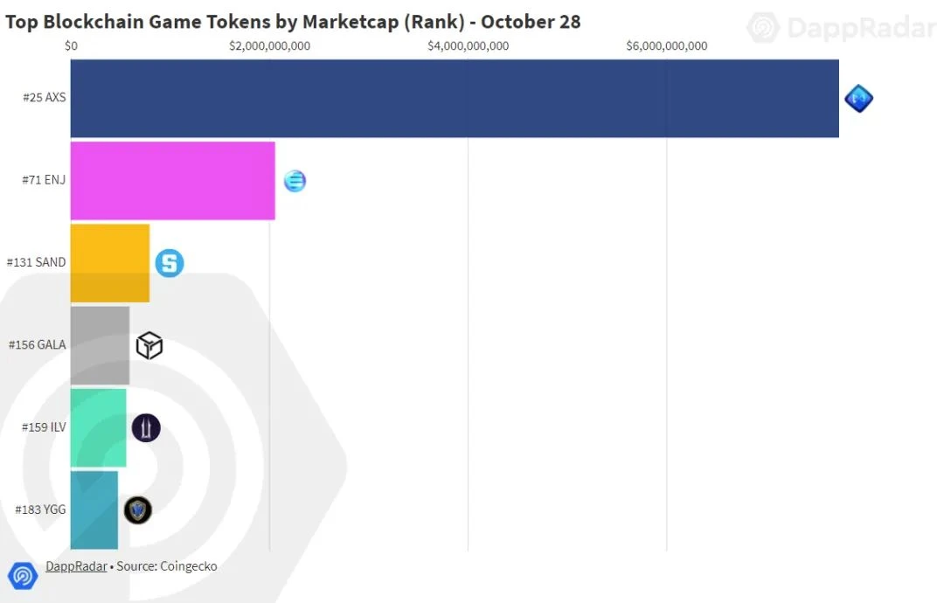Select the magenta ENJ bar
This screenshot has width=944, height=603.
pos(173,181)
